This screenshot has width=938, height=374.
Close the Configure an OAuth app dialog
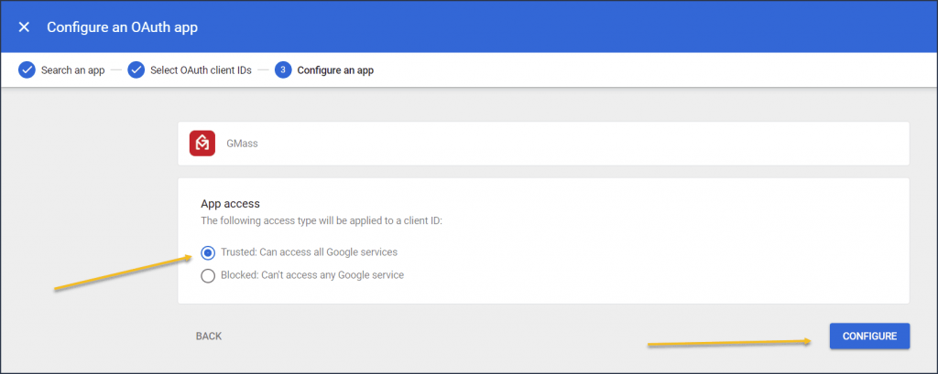click(24, 27)
